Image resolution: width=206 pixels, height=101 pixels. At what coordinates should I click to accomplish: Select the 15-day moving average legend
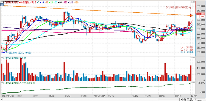(x=46, y=2)
